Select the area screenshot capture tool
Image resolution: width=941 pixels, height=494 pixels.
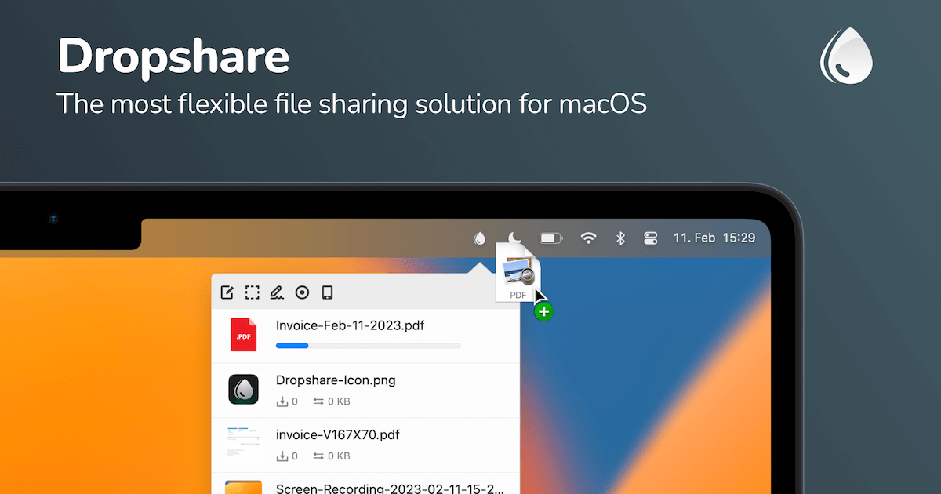click(x=252, y=292)
